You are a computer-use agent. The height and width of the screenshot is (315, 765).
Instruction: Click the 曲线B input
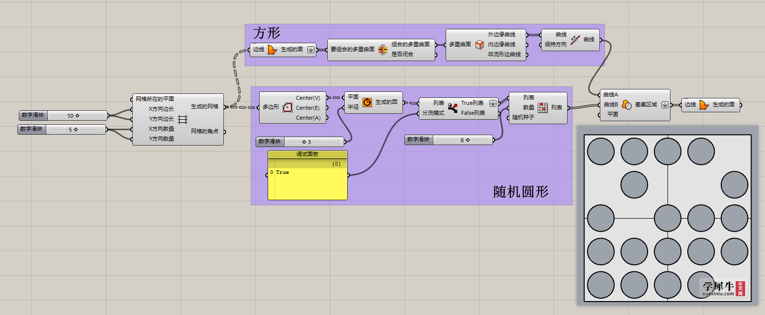[x=610, y=104]
